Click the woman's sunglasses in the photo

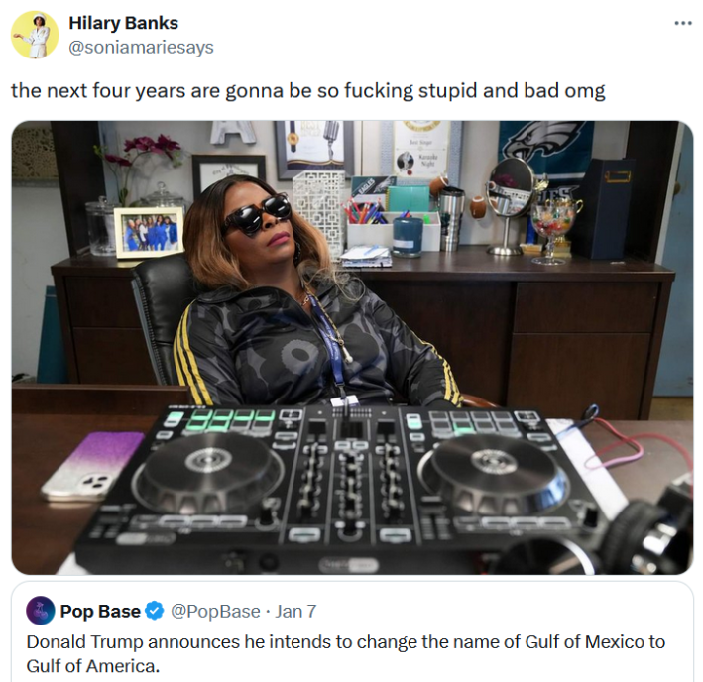(257, 214)
